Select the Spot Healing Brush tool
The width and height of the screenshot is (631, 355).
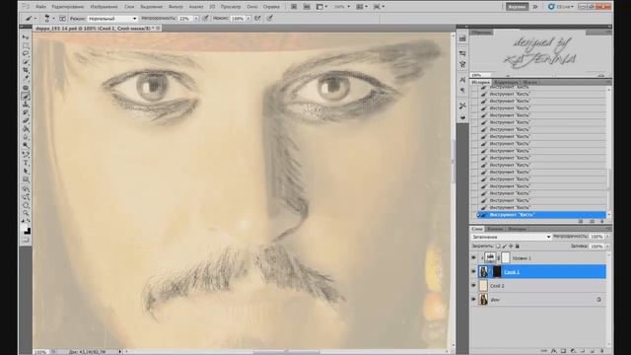coord(26,88)
